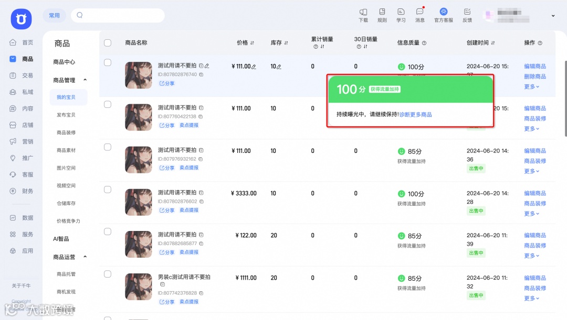The image size is (567, 320).
Task: Click the 操作 help icon
Action: pos(540,43)
